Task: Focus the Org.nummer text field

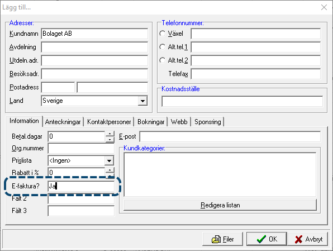Action: coord(81,148)
